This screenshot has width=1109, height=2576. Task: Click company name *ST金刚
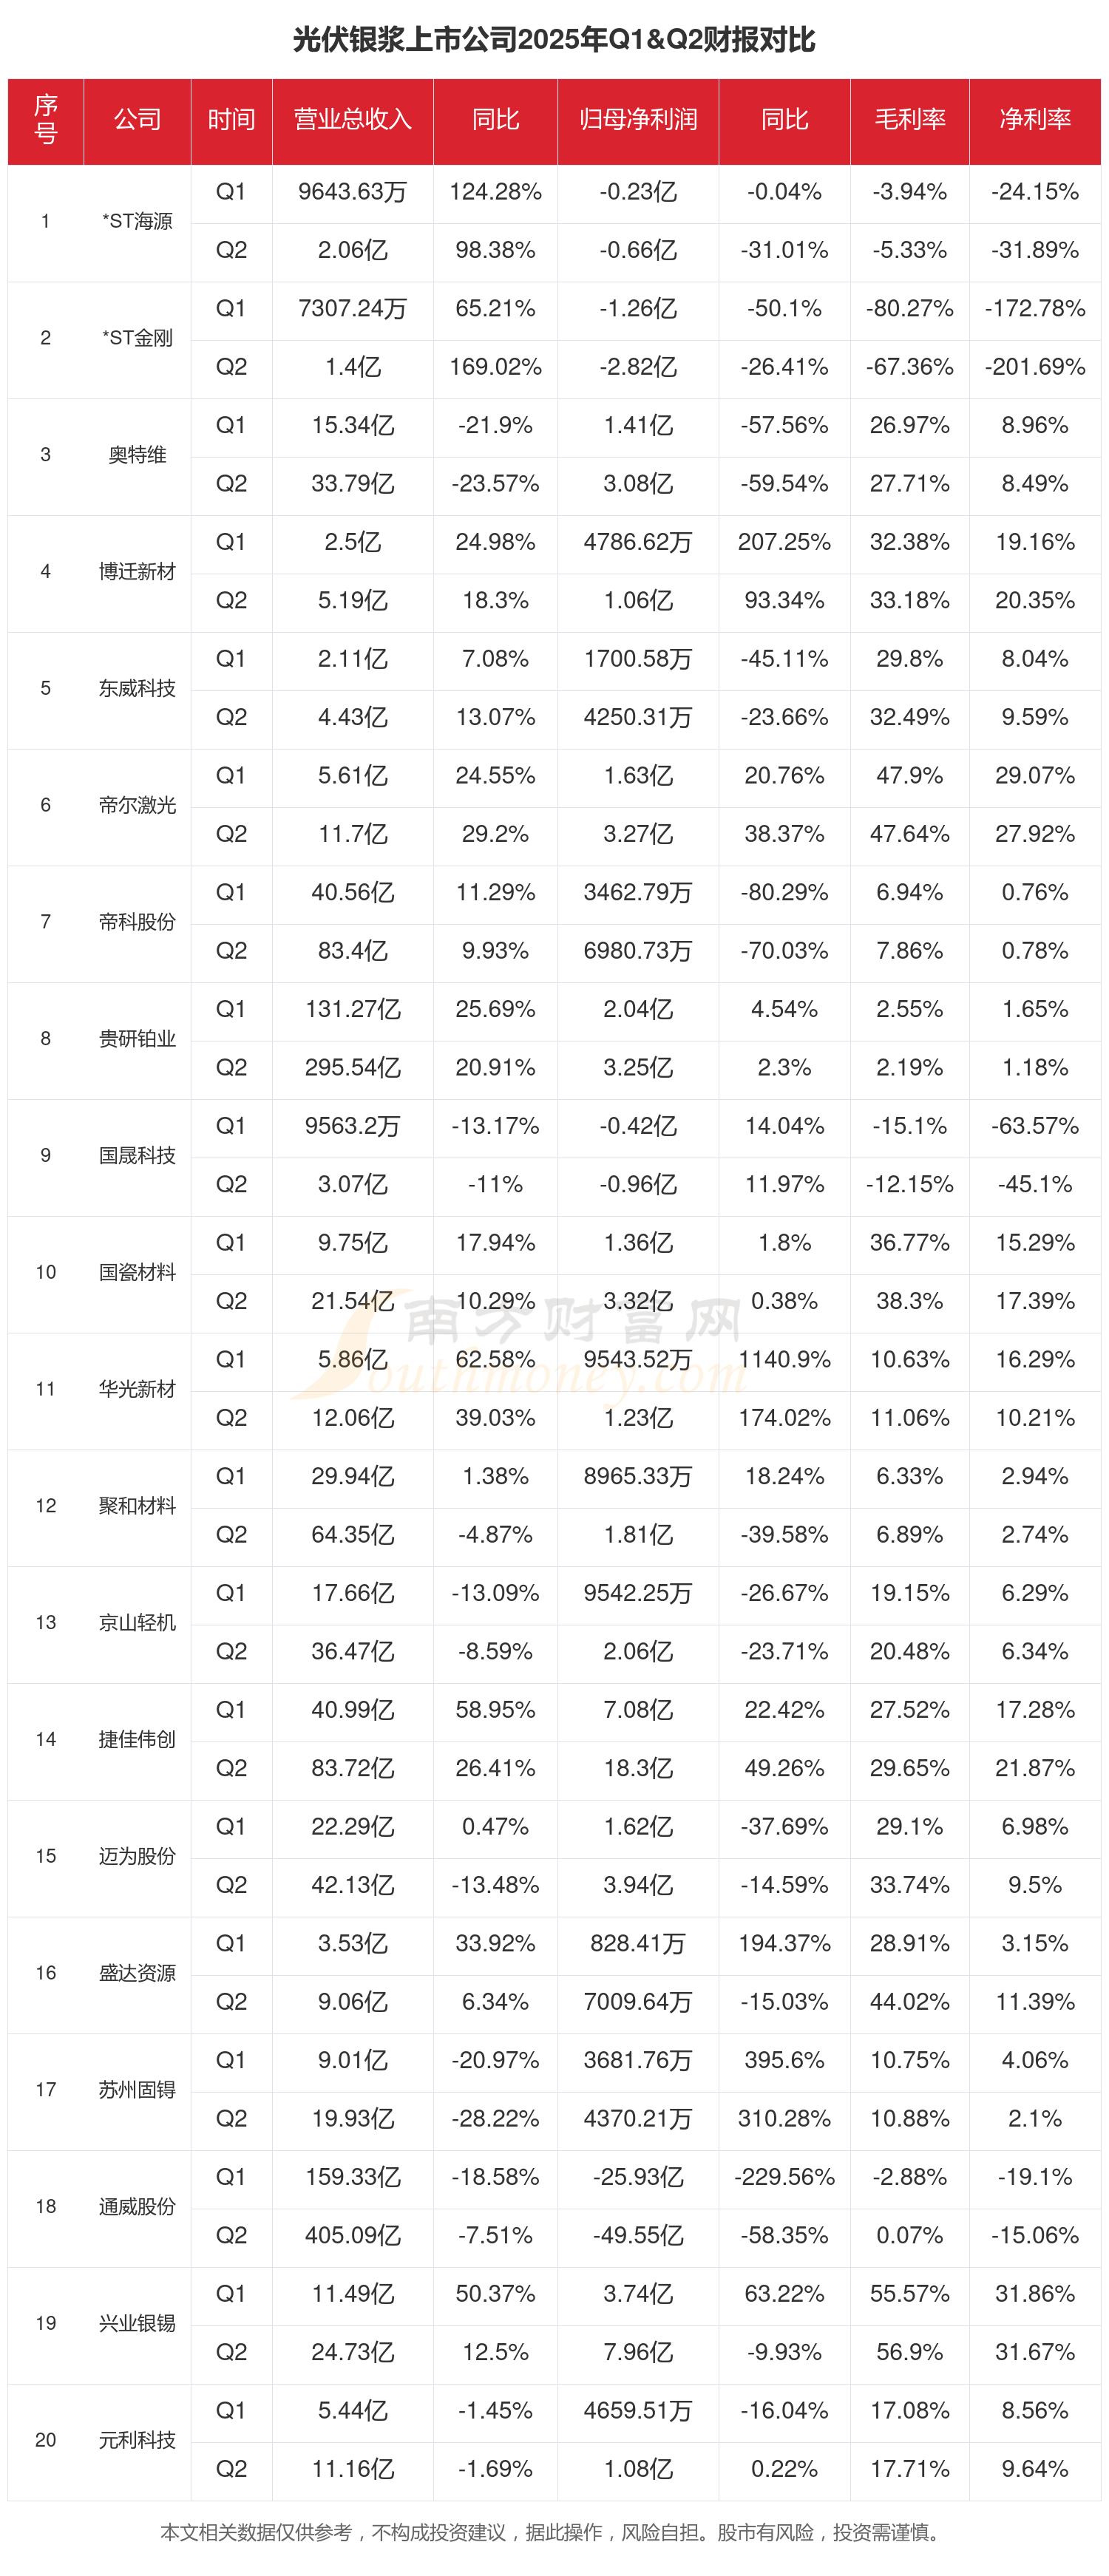click(x=137, y=338)
